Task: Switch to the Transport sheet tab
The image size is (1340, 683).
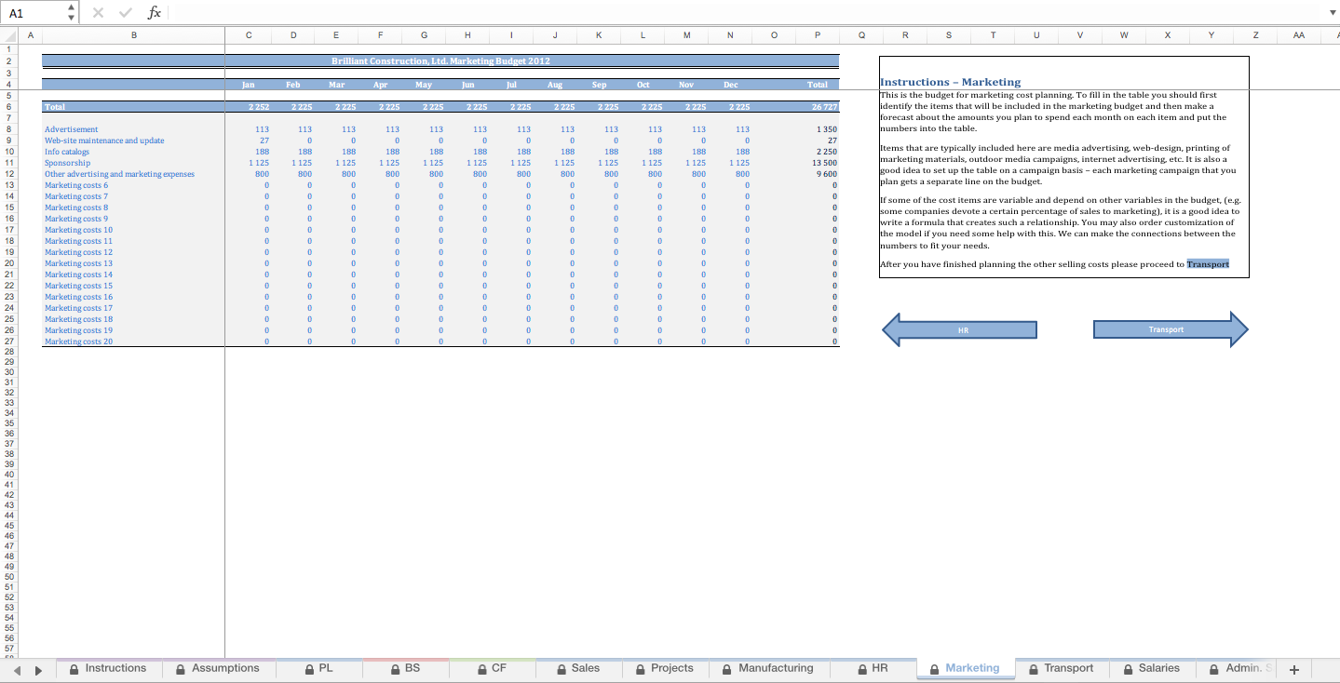Action: click(1061, 668)
